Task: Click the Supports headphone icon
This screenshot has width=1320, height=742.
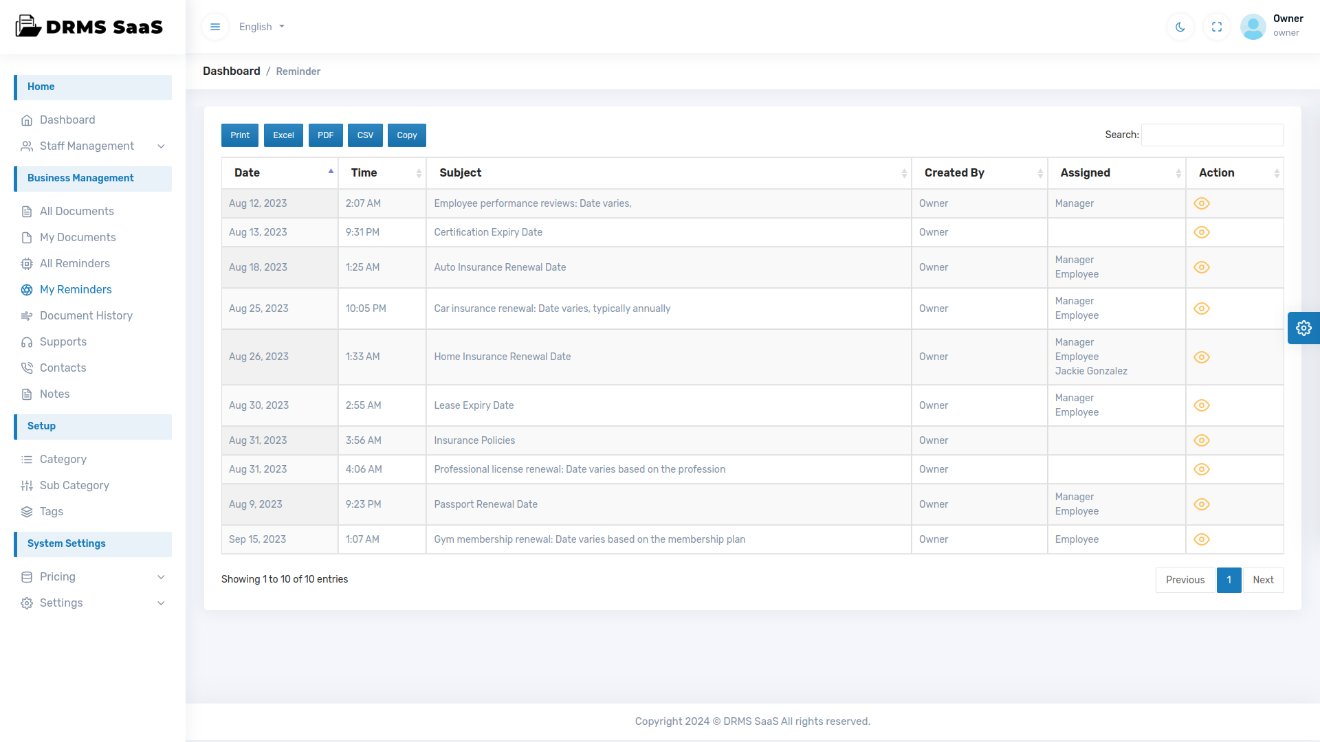Action: [27, 341]
